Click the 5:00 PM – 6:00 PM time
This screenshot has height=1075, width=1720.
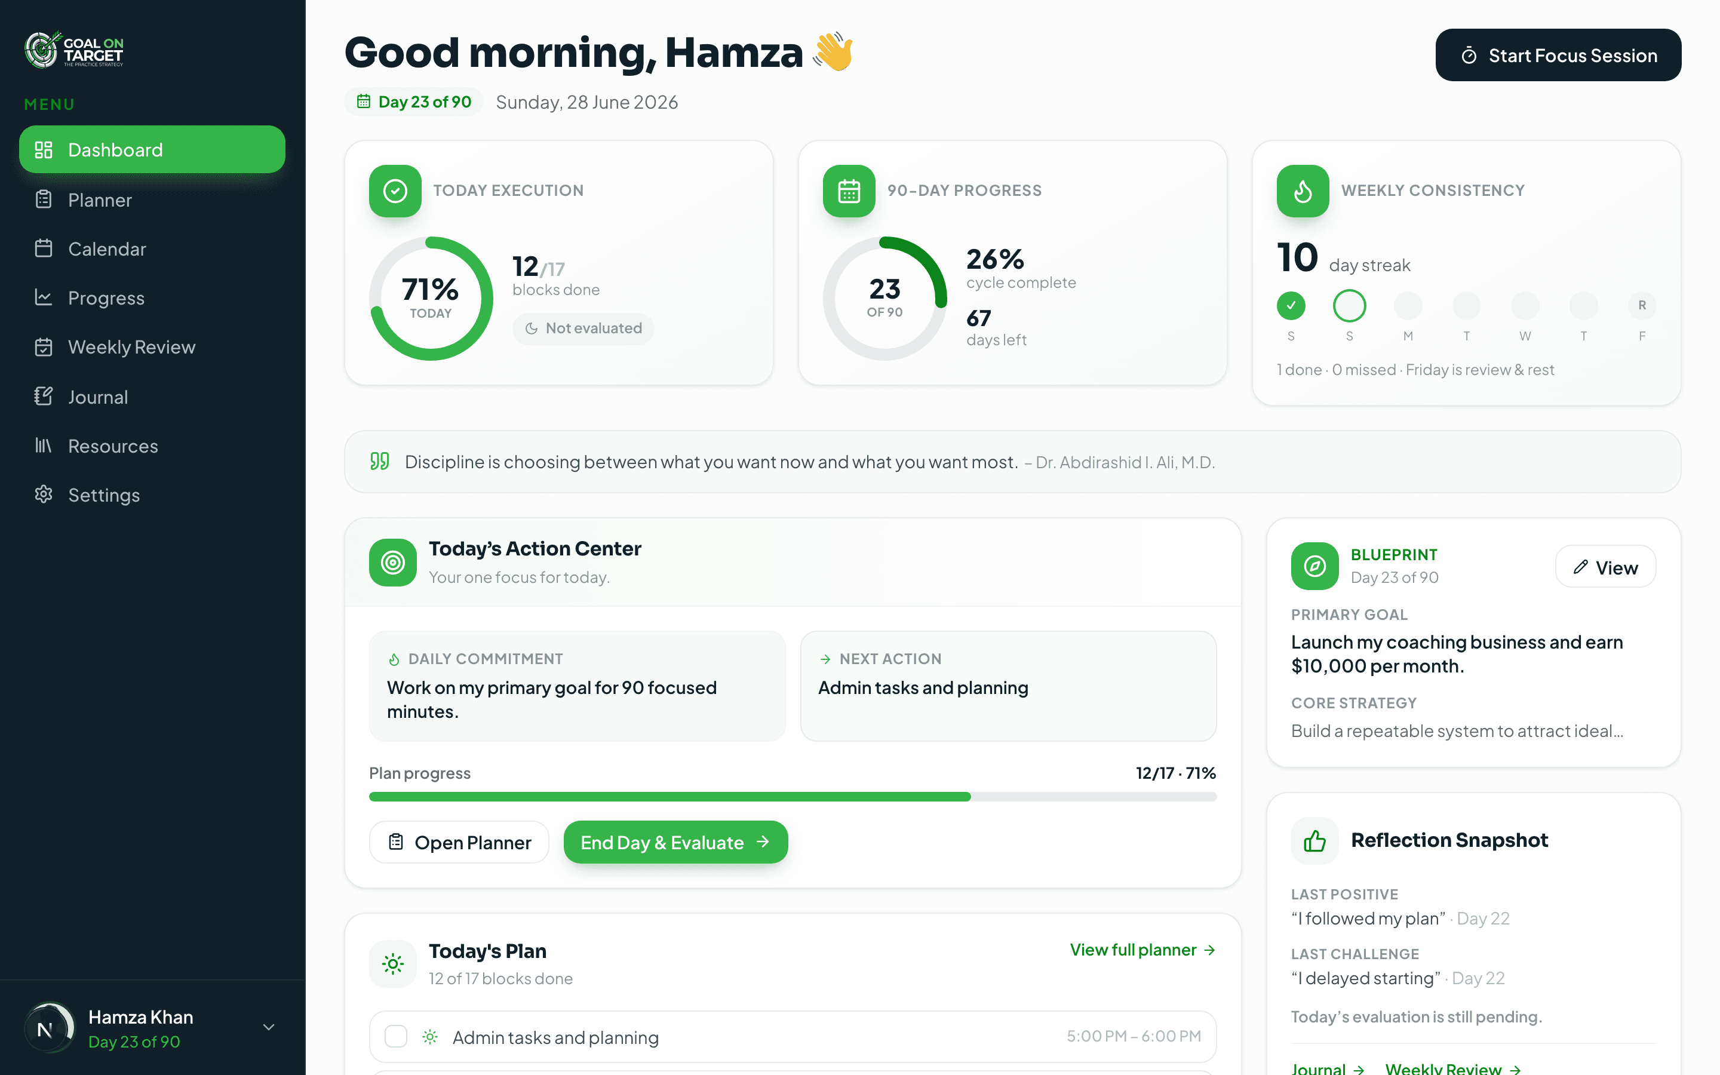[1134, 1037]
